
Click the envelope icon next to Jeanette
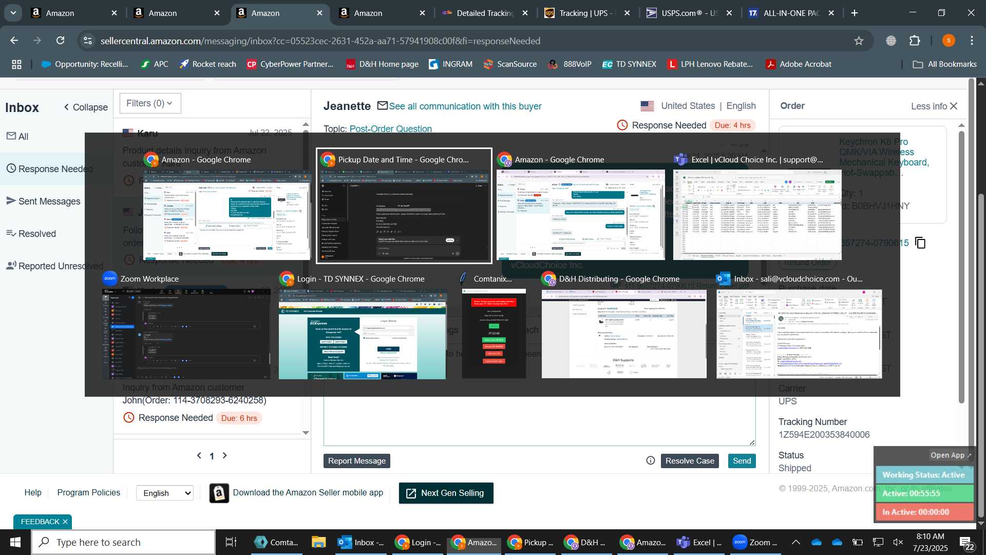point(382,106)
